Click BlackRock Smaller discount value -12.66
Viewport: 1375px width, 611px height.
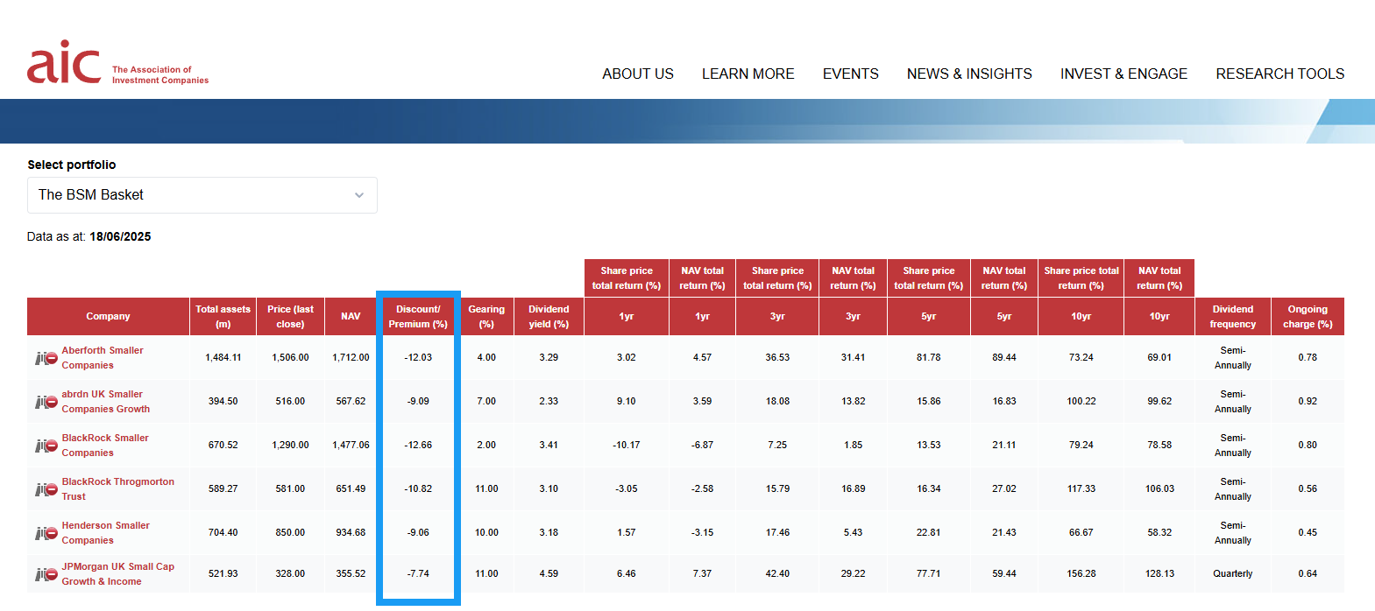418,445
